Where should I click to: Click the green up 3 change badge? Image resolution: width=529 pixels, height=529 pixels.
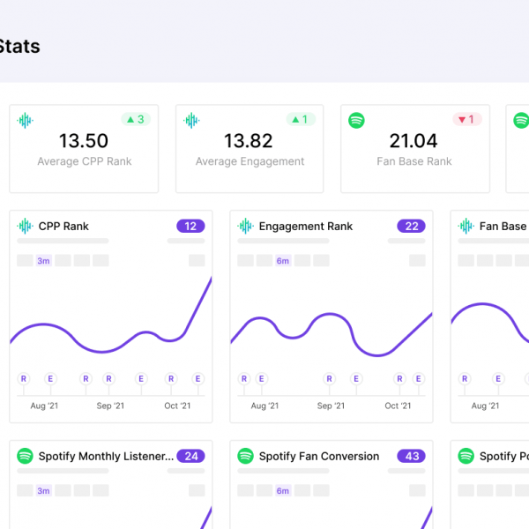[x=136, y=119]
